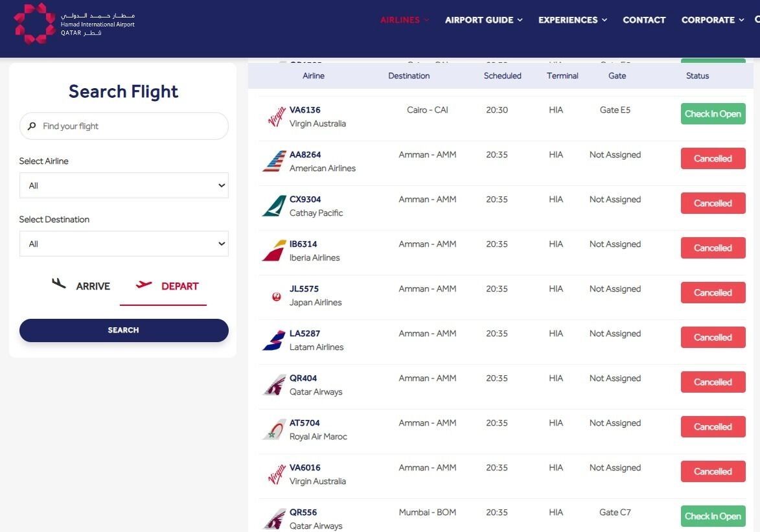Image resolution: width=760 pixels, height=532 pixels.
Task: Click the Find your flight field
Action: coord(124,126)
